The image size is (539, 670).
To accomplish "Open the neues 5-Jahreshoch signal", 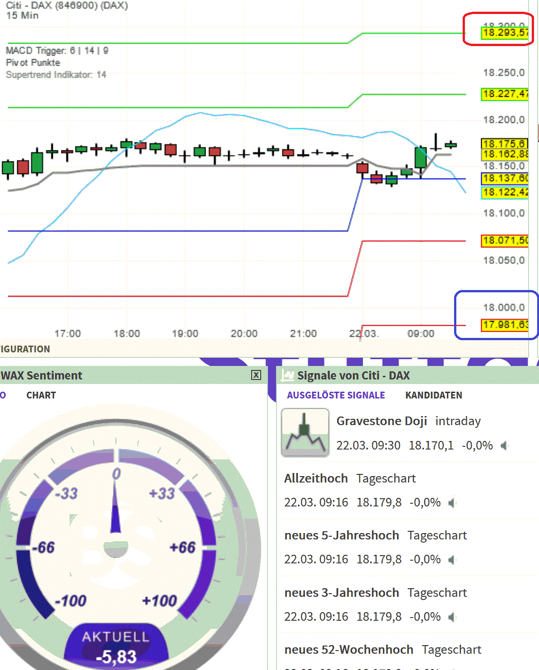I will pos(375,535).
